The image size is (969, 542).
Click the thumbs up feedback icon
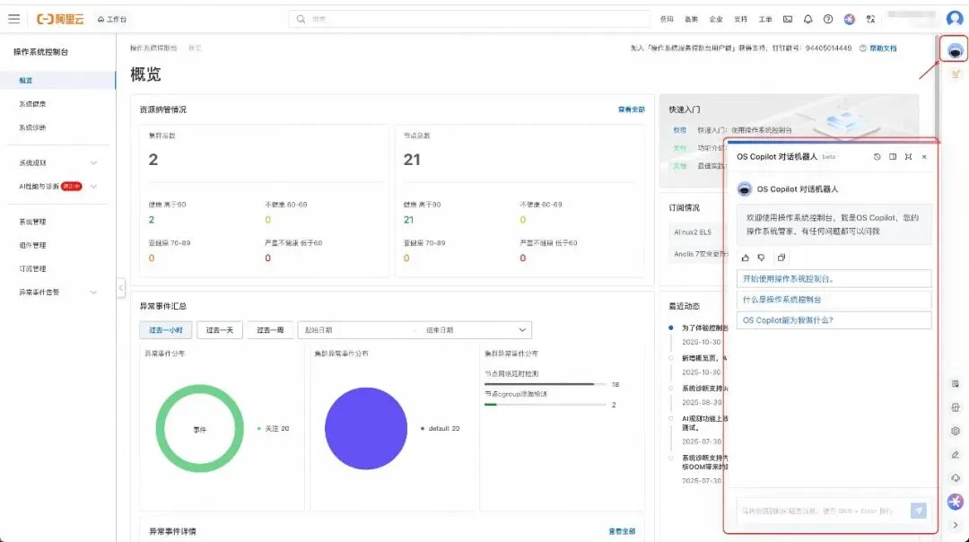(746, 258)
